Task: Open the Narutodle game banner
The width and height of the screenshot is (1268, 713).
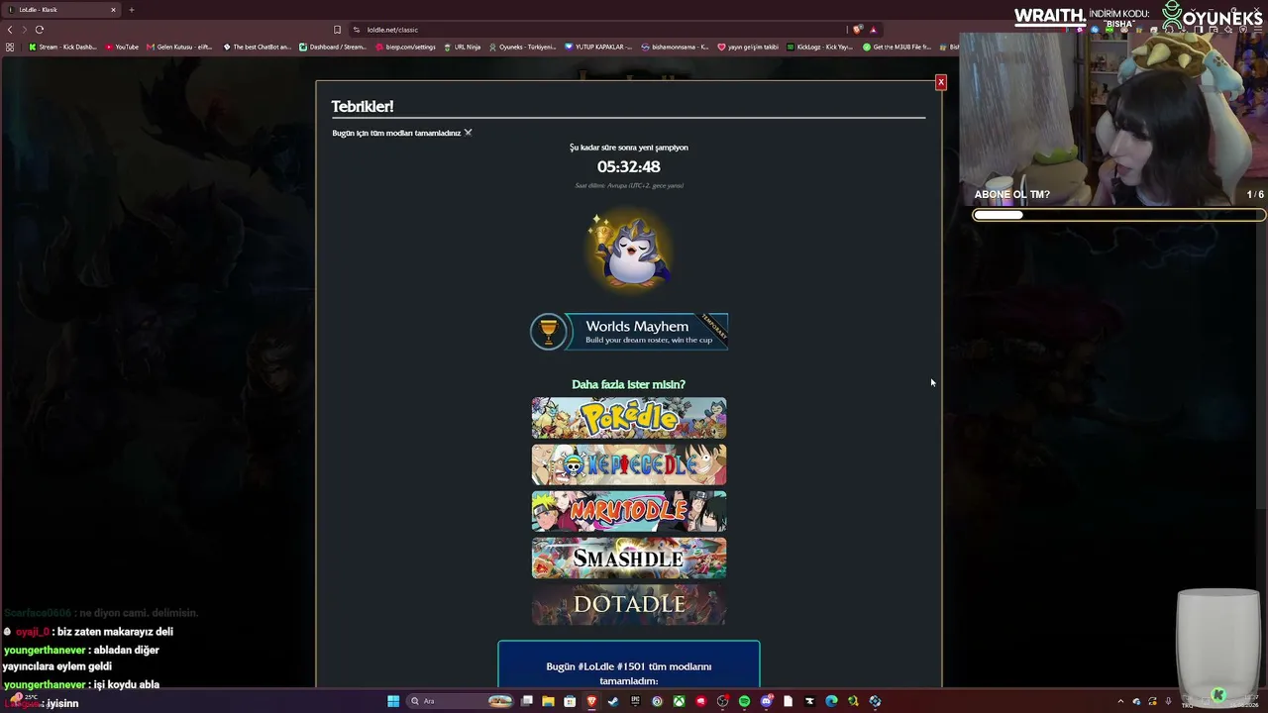Action: pyautogui.click(x=629, y=511)
